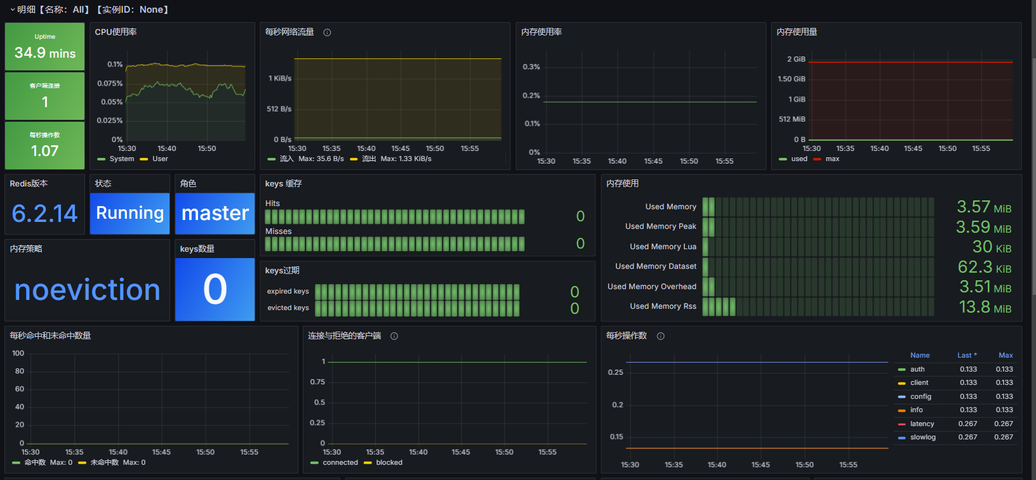The width and height of the screenshot is (1036, 480).
Task: Click the master role tile
Action: click(215, 214)
